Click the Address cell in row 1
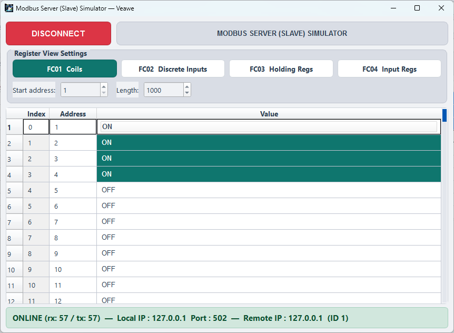 73,127
